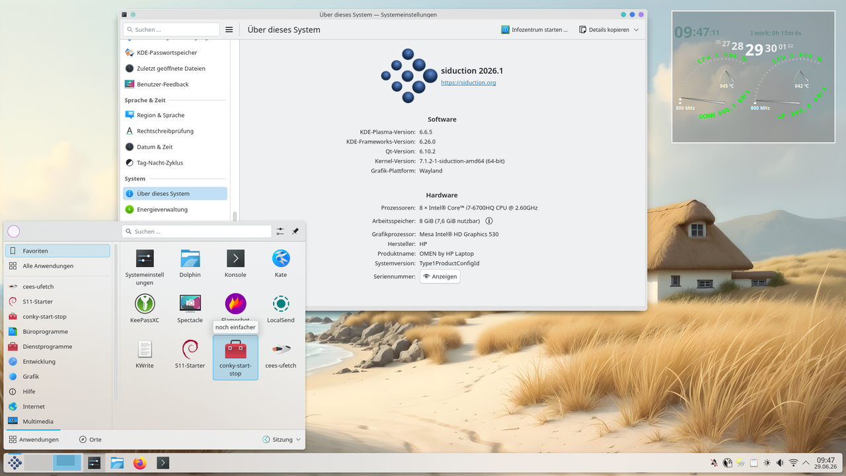Open KDE-Passwortspeicher in the settings sidebar
Screen dimensions: 846x476
pos(175,52)
